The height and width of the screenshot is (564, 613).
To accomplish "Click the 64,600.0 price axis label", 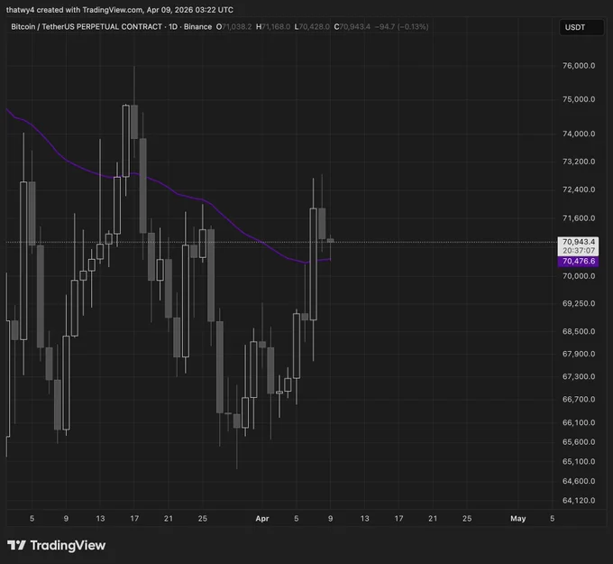I will [579, 481].
